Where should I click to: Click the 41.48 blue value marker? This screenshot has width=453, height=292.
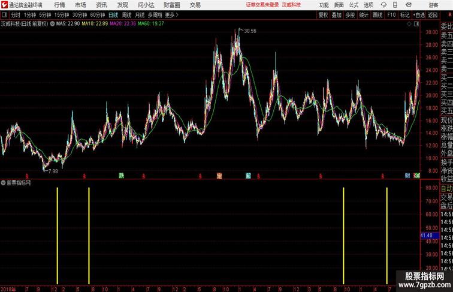[x=429, y=235]
